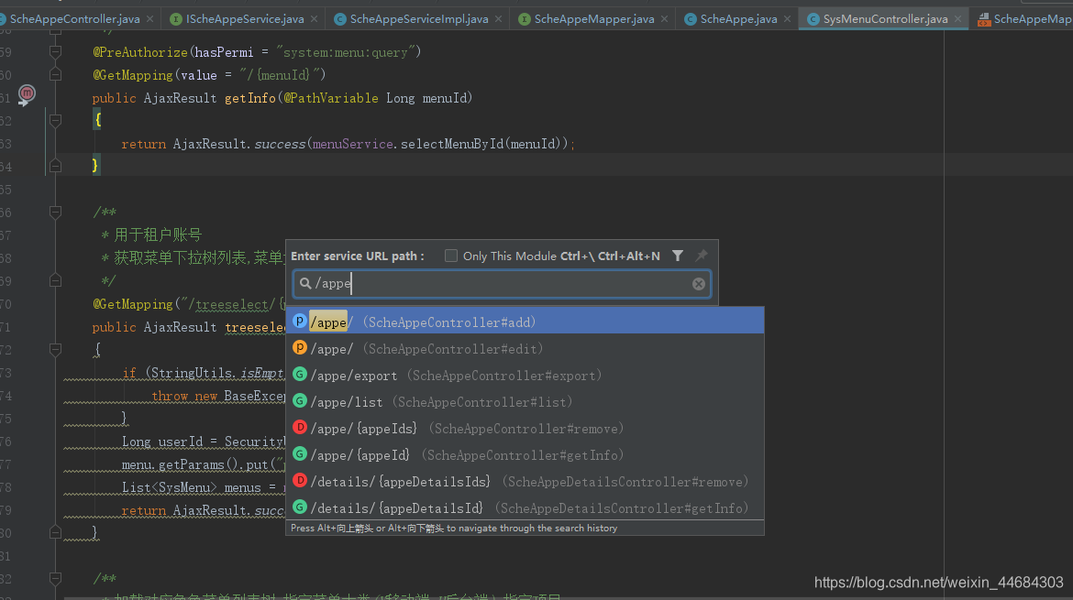Screen dimensions: 1073x600
Task: Collapse the last Javadoc comment fold
Action: pyautogui.click(x=55, y=579)
